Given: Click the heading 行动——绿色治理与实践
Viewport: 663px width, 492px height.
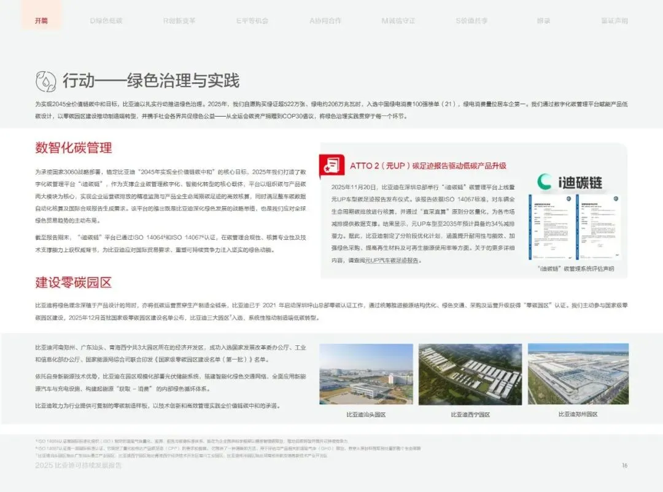Looking at the screenshot, I should click(151, 81).
